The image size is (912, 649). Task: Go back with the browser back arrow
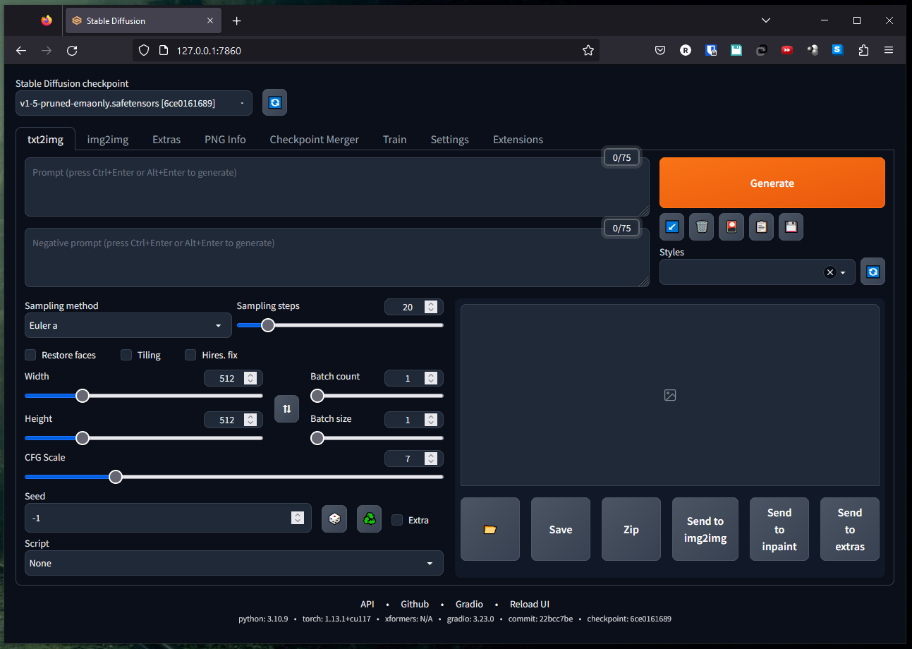(x=21, y=50)
